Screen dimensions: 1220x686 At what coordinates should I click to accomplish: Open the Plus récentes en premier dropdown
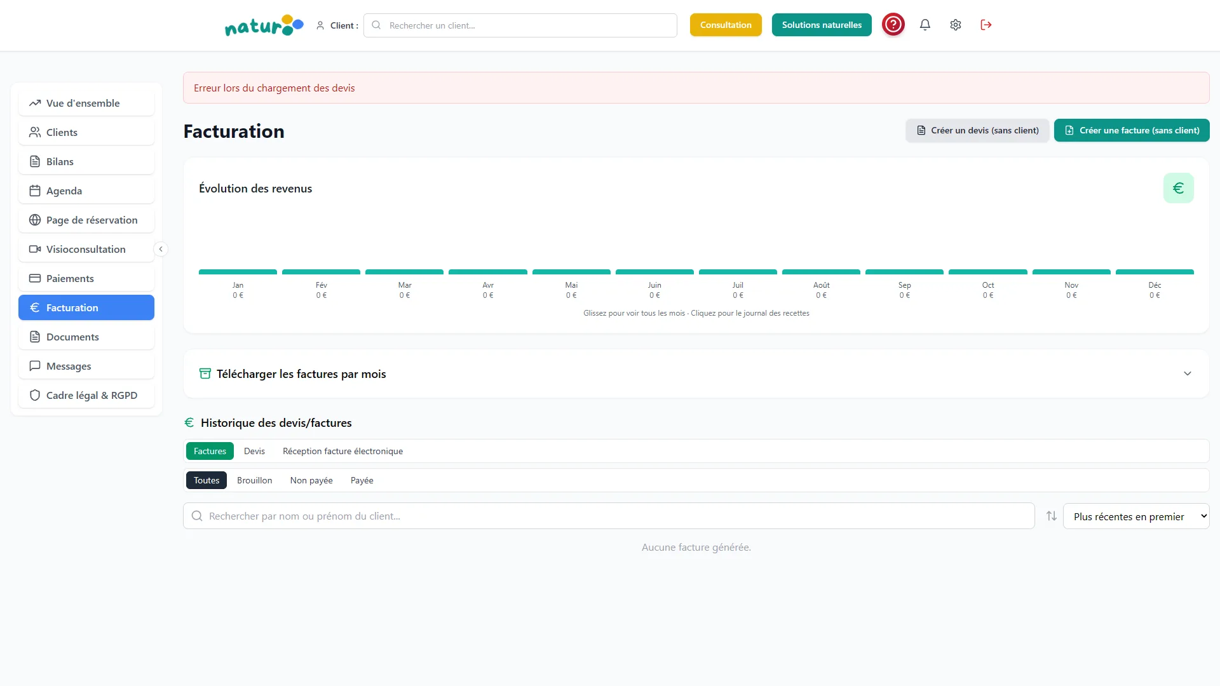click(1136, 516)
